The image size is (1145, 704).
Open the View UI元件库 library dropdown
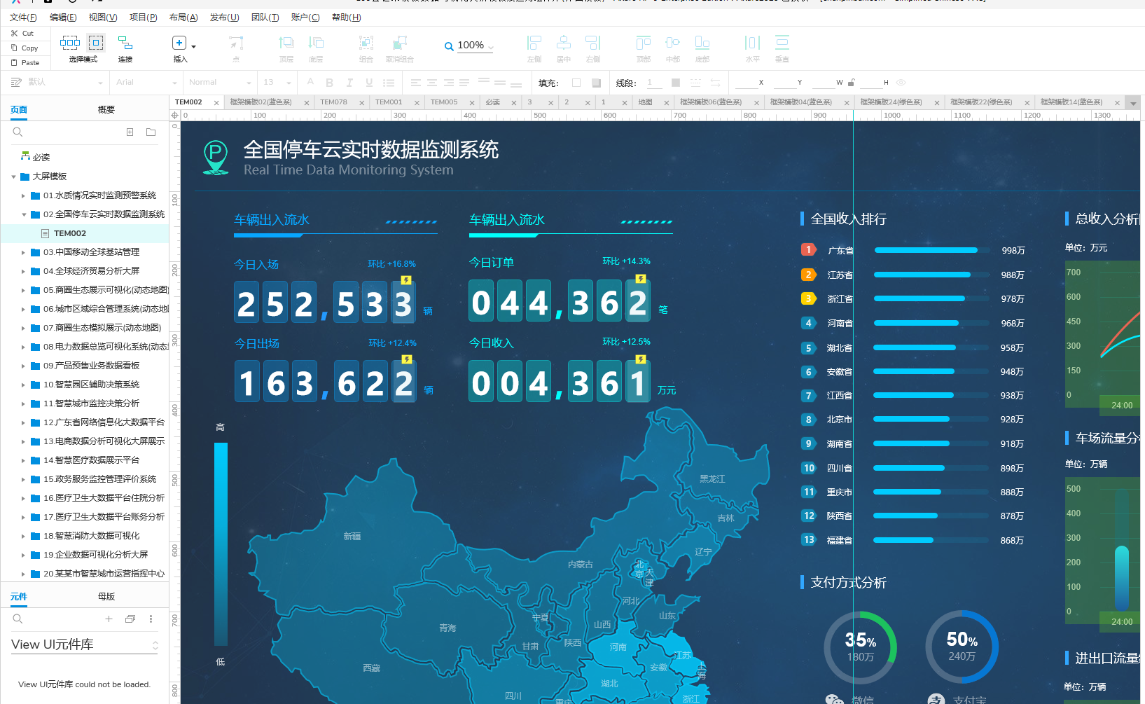tap(155, 645)
